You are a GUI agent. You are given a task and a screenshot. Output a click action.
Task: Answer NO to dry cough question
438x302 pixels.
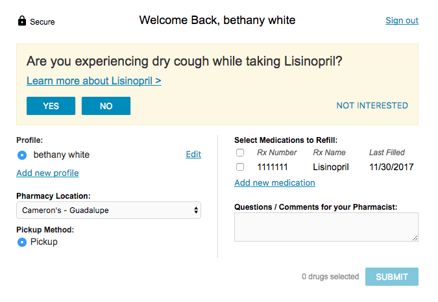click(x=106, y=106)
